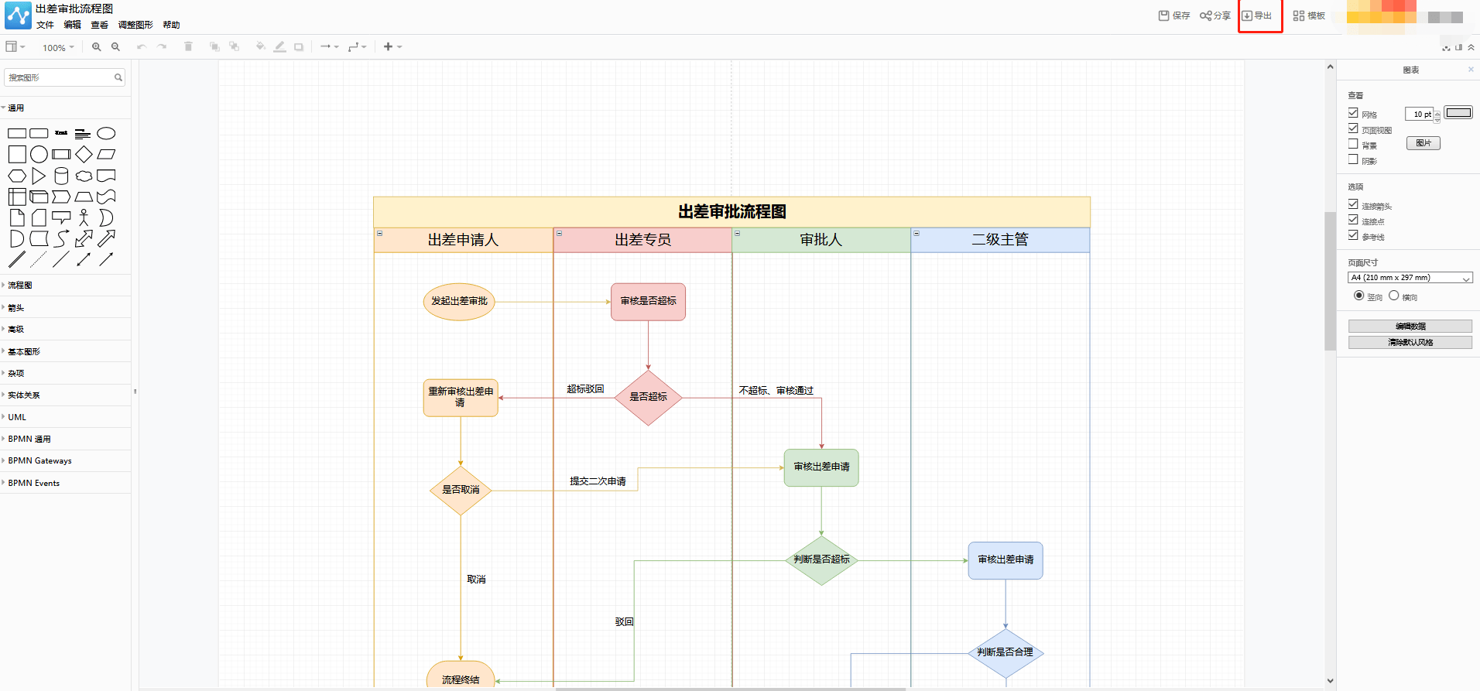Viewport: 1480px width, 691px height.
Task: Click the grid size 10 pt field
Action: (x=1420, y=114)
